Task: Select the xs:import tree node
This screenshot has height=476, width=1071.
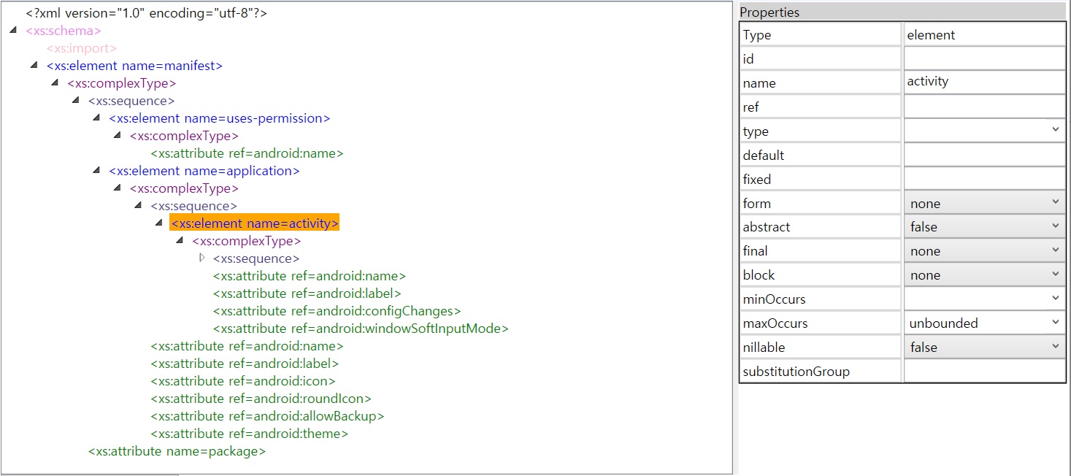Action: pyautogui.click(x=82, y=48)
